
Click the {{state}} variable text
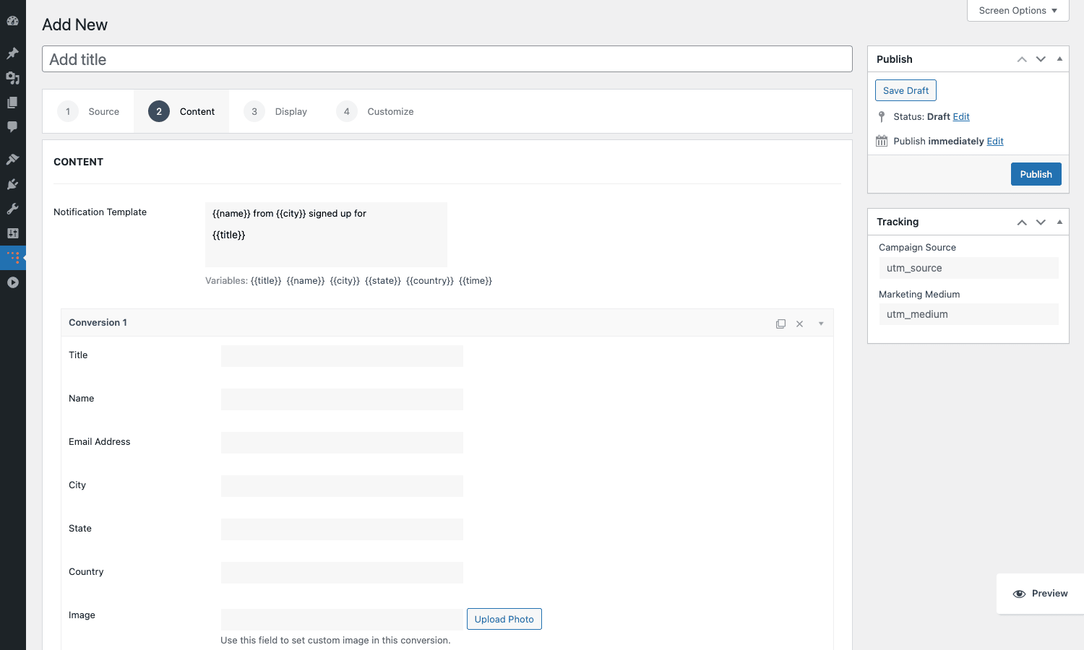(x=383, y=281)
